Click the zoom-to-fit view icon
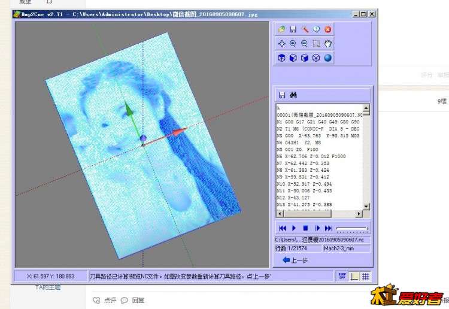449x309 pixels. tap(281, 43)
